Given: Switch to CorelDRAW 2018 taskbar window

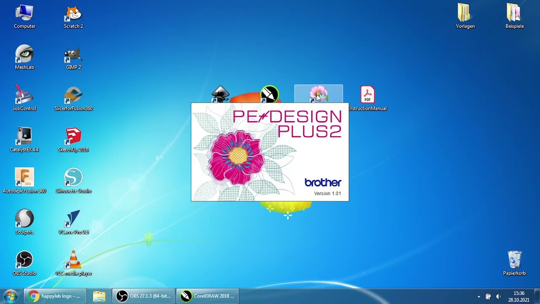Looking at the screenshot, I should click(208, 296).
